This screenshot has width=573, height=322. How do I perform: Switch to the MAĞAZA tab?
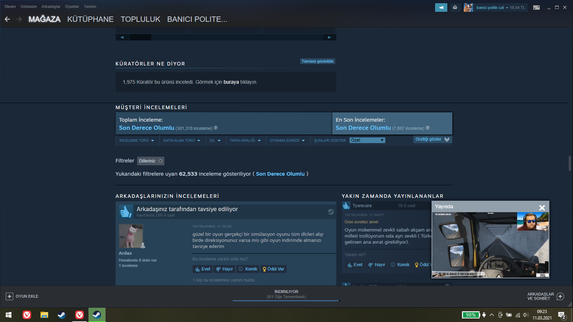(44, 19)
